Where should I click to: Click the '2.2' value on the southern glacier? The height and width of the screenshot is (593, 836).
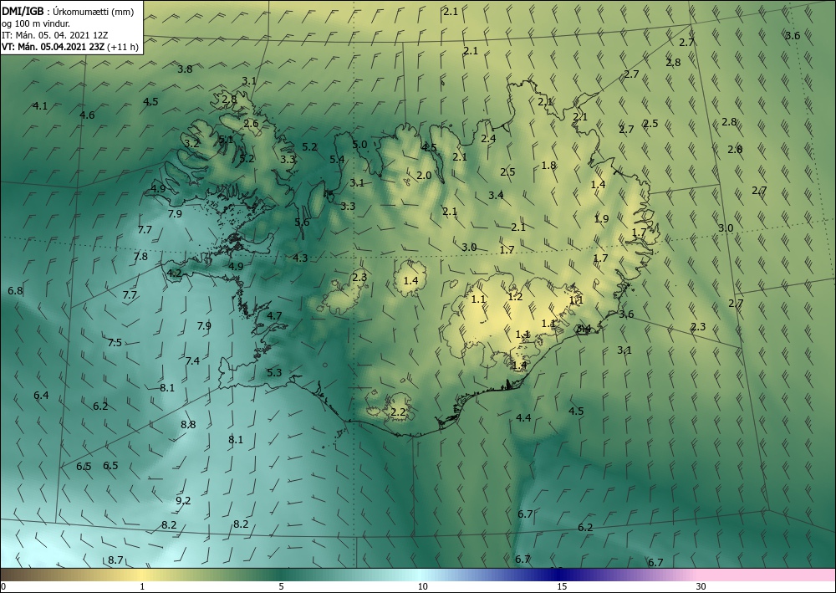[x=398, y=412]
